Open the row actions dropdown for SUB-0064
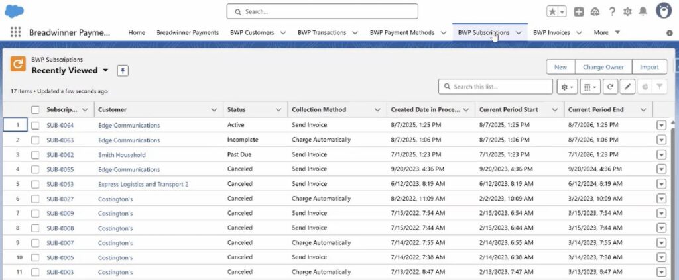Image resolution: width=679 pixels, height=280 pixels. [661, 125]
